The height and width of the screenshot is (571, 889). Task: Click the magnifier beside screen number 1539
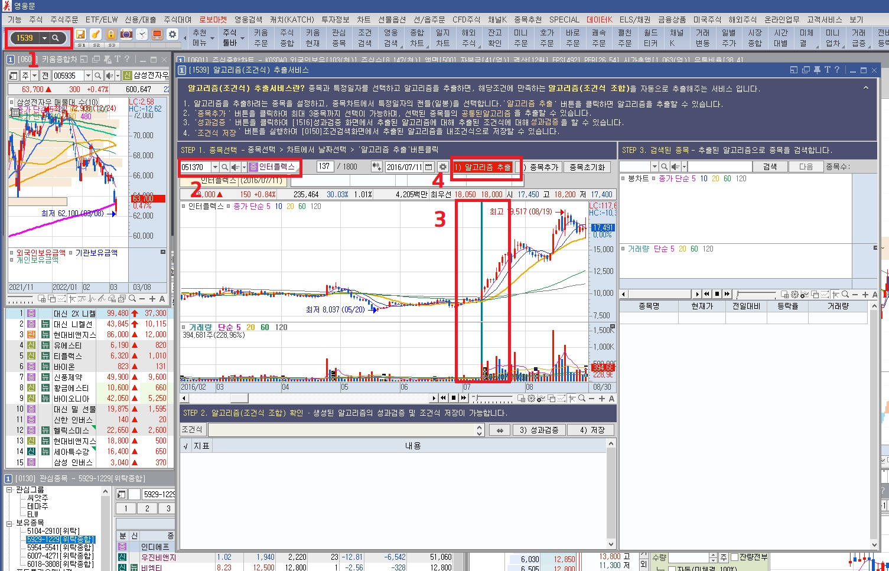(56, 38)
